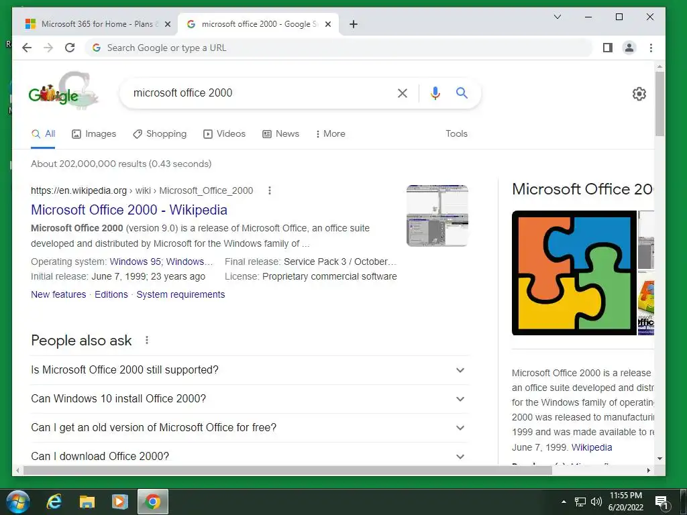
Task: Open the Chrome profile avatar
Action: [629, 48]
